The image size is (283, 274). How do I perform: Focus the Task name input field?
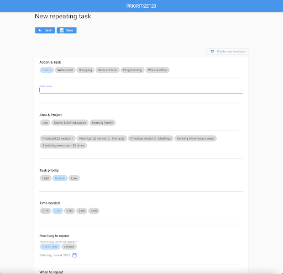[x=141, y=90]
